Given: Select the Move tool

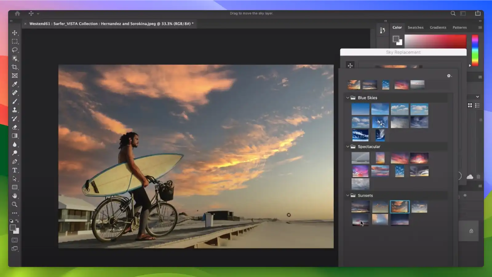Looking at the screenshot, I should click(14, 33).
